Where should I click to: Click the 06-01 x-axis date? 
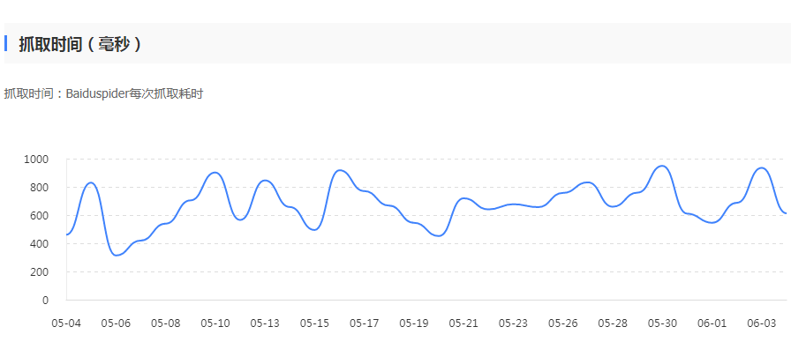[x=712, y=323]
